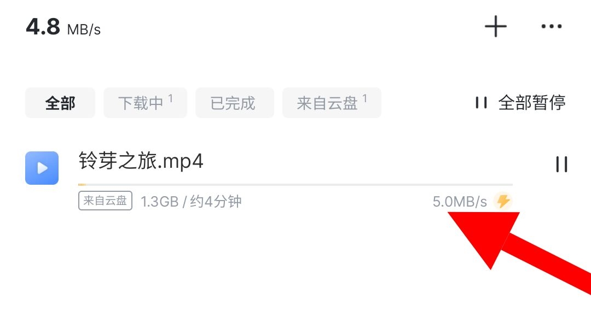Select the 全部 tab

(60, 103)
